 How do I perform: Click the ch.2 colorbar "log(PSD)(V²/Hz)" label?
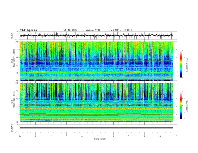coord(187,106)
